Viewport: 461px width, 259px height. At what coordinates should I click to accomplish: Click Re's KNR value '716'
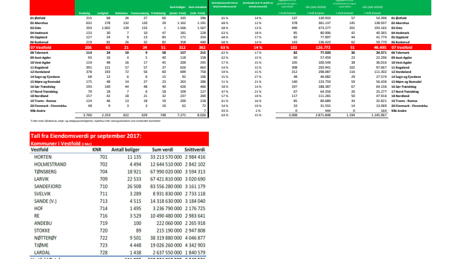tap(103, 216)
